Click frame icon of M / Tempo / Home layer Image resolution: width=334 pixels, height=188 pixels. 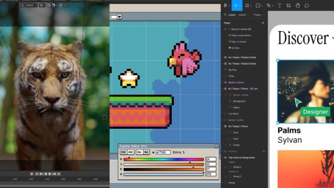(x=225, y=126)
